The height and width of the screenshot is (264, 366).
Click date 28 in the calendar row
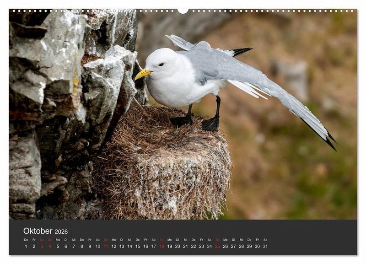[241, 246]
